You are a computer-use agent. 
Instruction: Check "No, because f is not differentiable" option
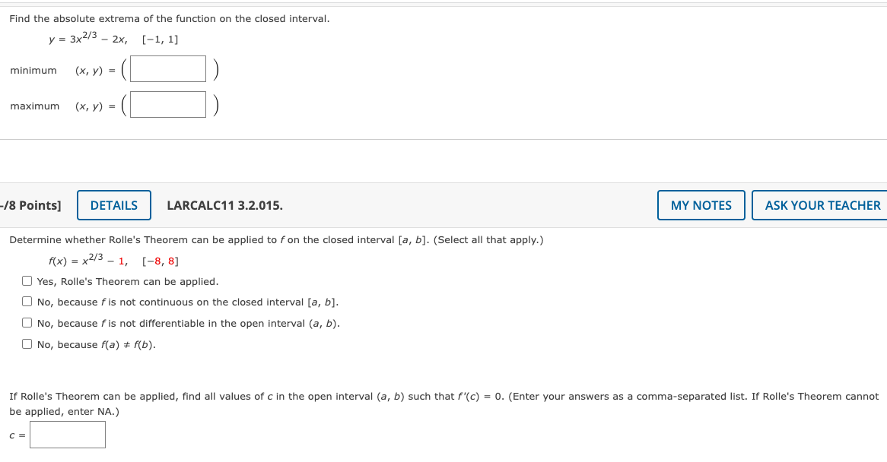click(27, 322)
